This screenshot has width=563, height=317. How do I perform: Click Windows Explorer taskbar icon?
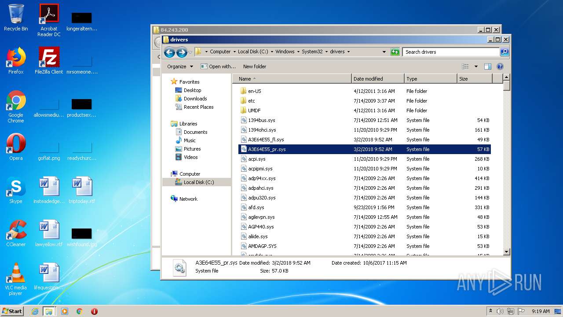49,311
